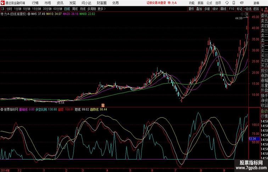Add stock with +自选 button
Viewport: 268px width, 172px height.
pyautogui.click(x=248, y=9)
